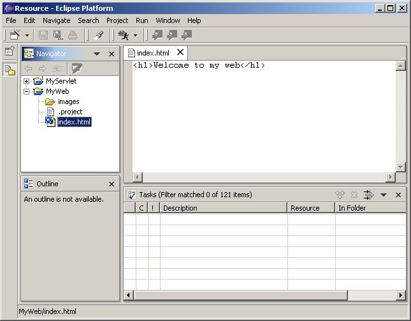Collapse the MyWeb project node
411x321 pixels.
tap(27, 91)
